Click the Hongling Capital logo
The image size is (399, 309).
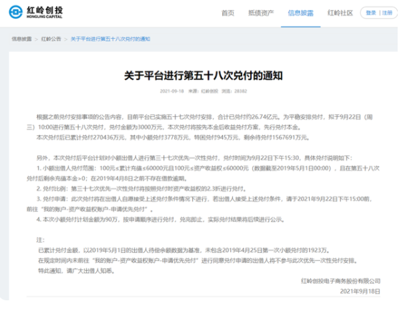35,12
